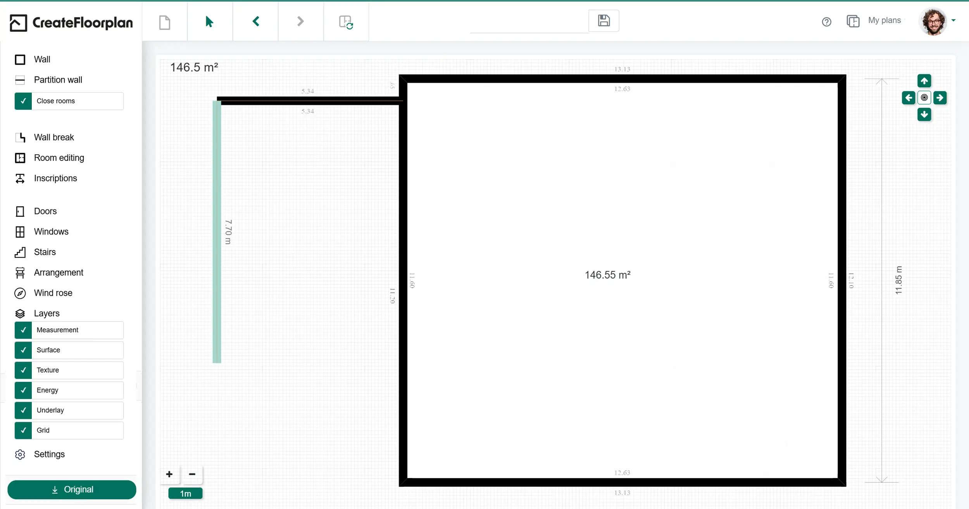Image resolution: width=969 pixels, height=509 pixels.
Task: Pan the canvas up with arrow button
Action: coord(924,81)
